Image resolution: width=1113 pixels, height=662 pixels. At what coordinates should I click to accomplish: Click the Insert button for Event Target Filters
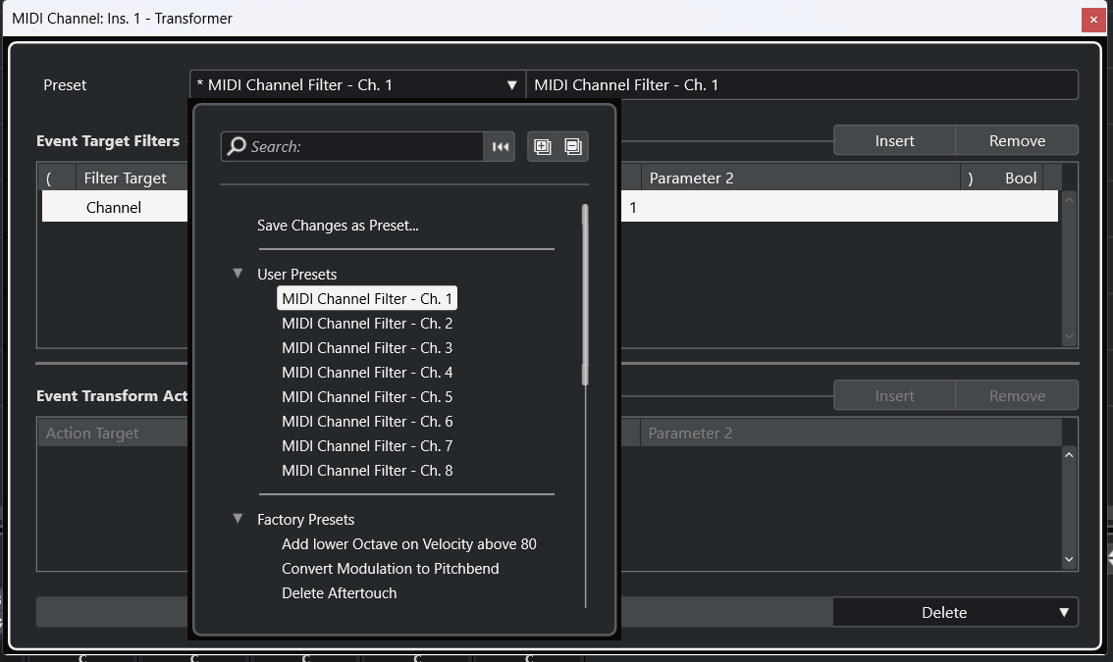894,140
